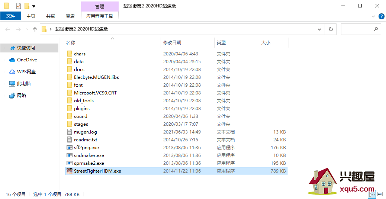Viewport: 386px width, 199px height.
Task: Open the 文件 menu tab
Action: click(11, 16)
